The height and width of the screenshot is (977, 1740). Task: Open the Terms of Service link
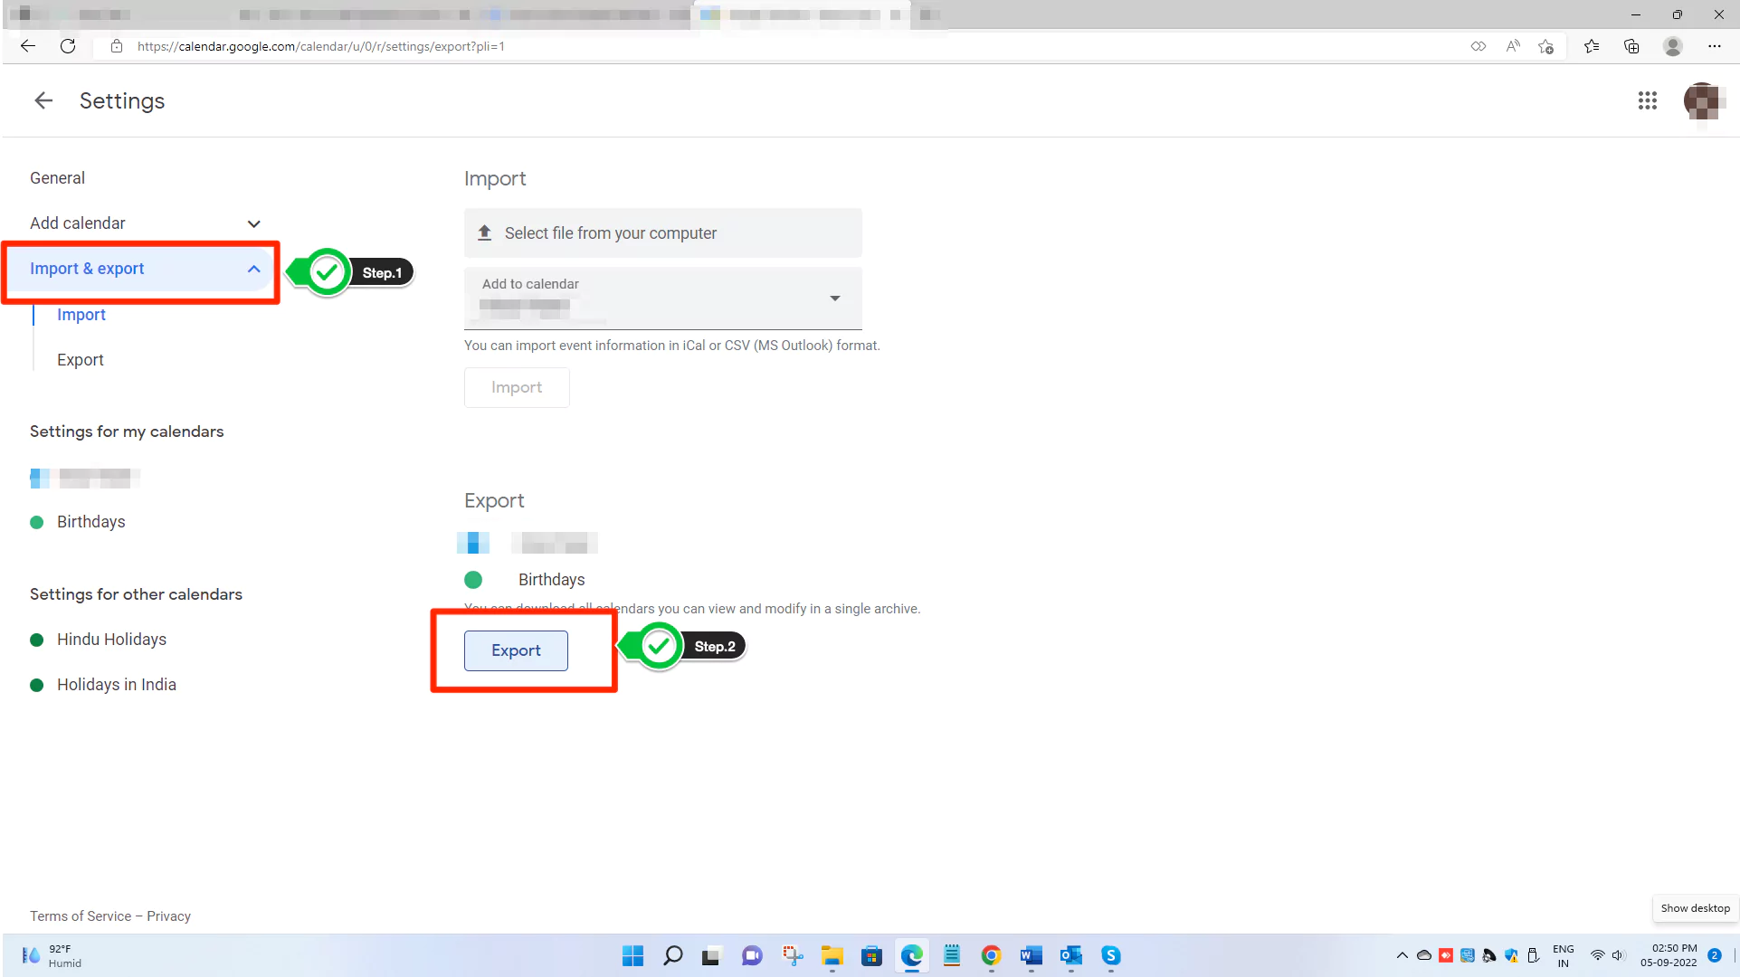point(79,915)
